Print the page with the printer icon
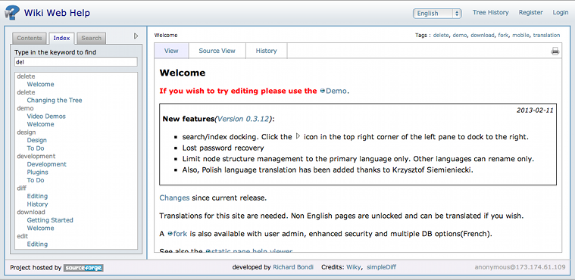575x280 pixels. point(555,51)
